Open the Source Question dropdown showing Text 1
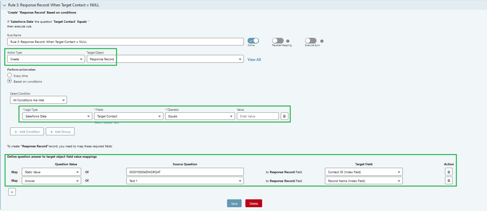The image size is (487, 211). click(x=240, y=180)
